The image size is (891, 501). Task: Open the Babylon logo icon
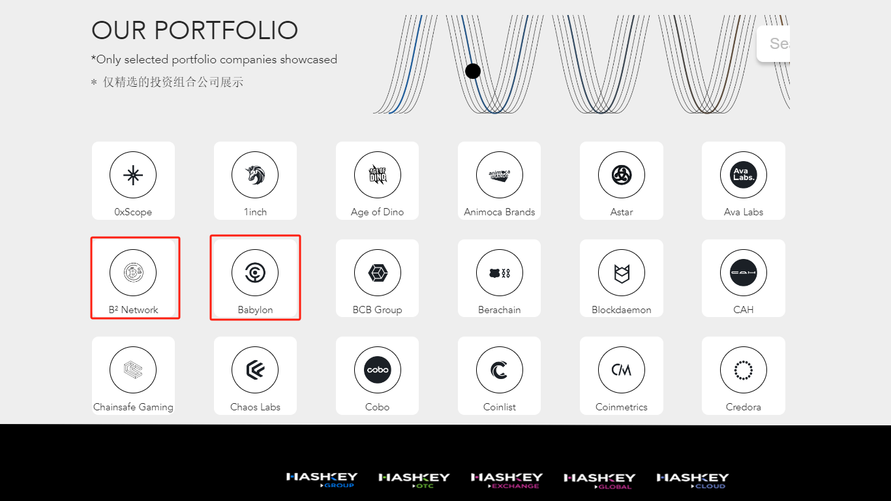click(x=255, y=273)
